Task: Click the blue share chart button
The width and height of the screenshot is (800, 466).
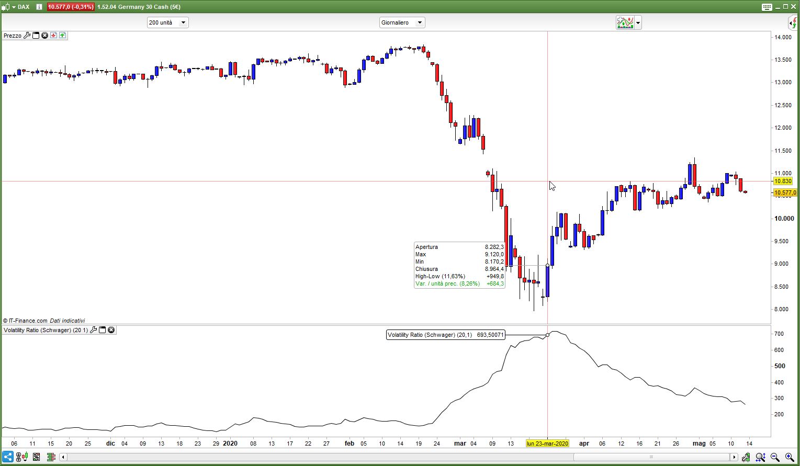Action: point(8,457)
